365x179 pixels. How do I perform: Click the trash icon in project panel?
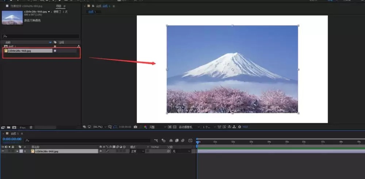click(x=31, y=127)
